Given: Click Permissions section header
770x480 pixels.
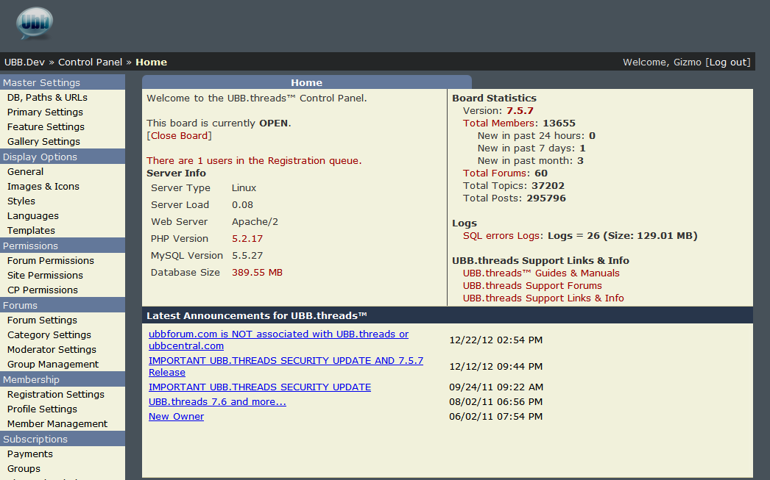Looking at the screenshot, I should pos(63,246).
